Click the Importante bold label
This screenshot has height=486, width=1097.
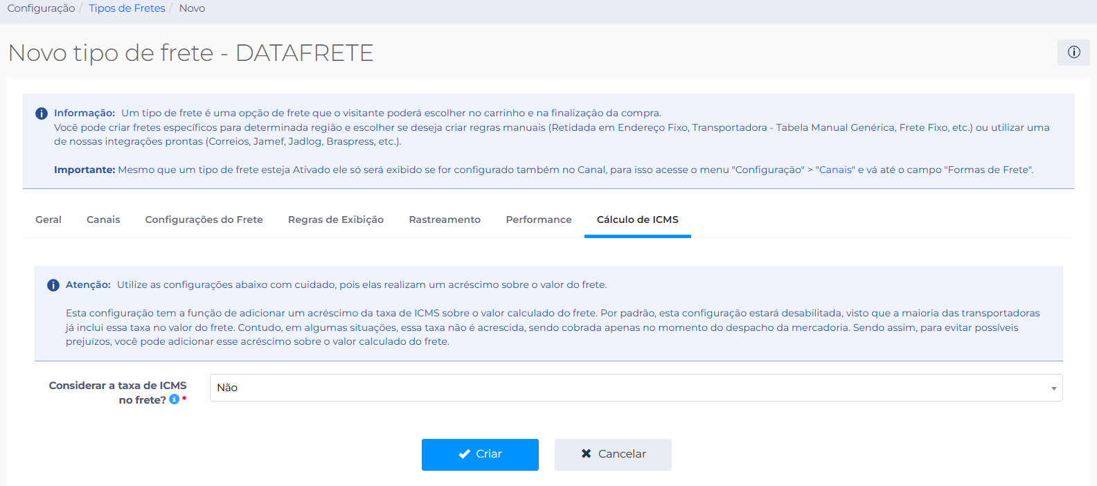(x=84, y=170)
